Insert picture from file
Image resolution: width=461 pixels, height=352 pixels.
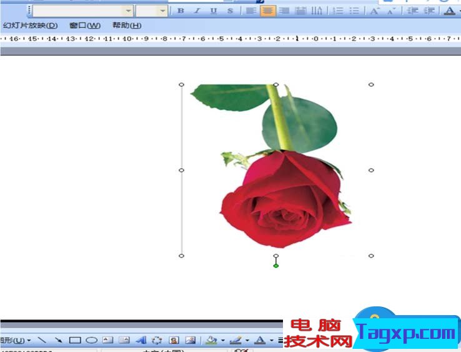(x=191, y=341)
